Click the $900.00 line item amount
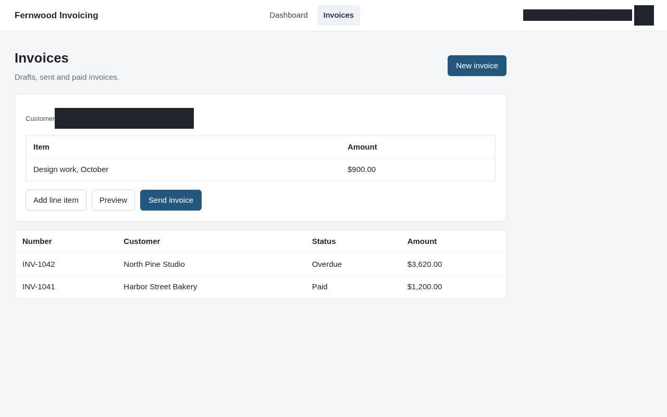The height and width of the screenshot is (417, 667). 362,169
